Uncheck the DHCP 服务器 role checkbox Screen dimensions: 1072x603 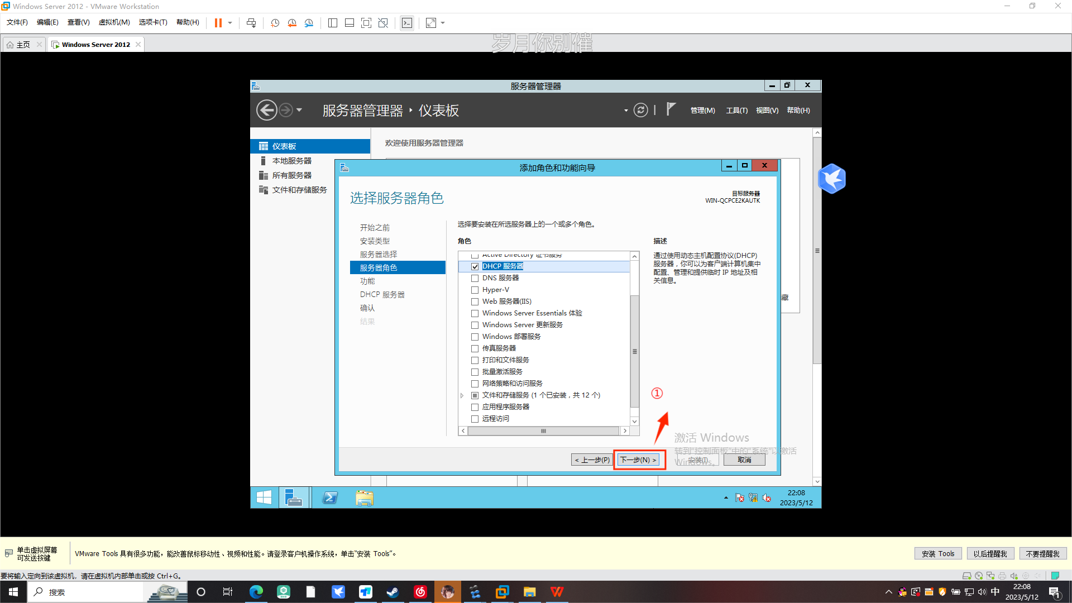click(x=475, y=267)
